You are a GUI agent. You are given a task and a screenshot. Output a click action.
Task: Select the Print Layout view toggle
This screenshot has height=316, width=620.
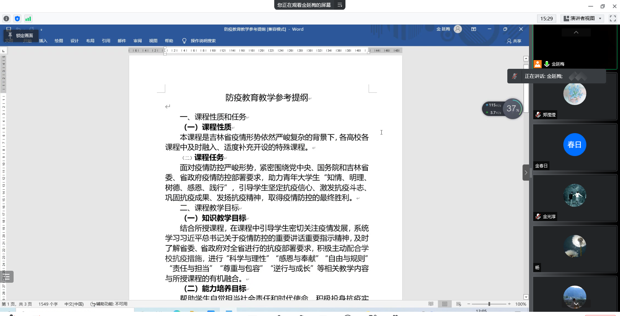[x=445, y=304]
